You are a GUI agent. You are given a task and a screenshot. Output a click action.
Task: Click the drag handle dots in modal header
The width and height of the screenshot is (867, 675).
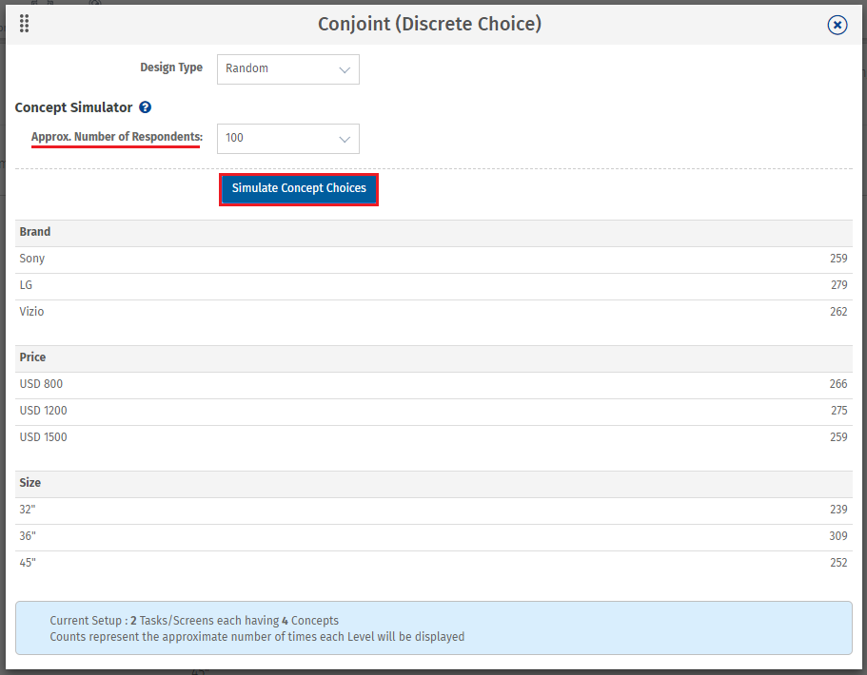click(x=24, y=24)
